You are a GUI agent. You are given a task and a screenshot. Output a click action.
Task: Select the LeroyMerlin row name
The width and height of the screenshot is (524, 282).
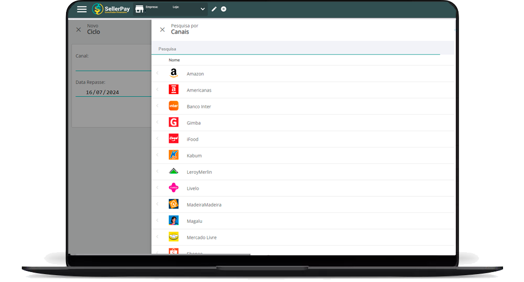click(199, 172)
